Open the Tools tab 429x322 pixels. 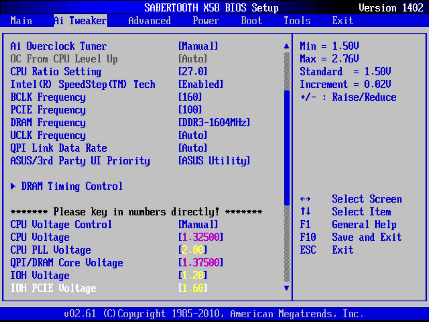tap(297, 21)
